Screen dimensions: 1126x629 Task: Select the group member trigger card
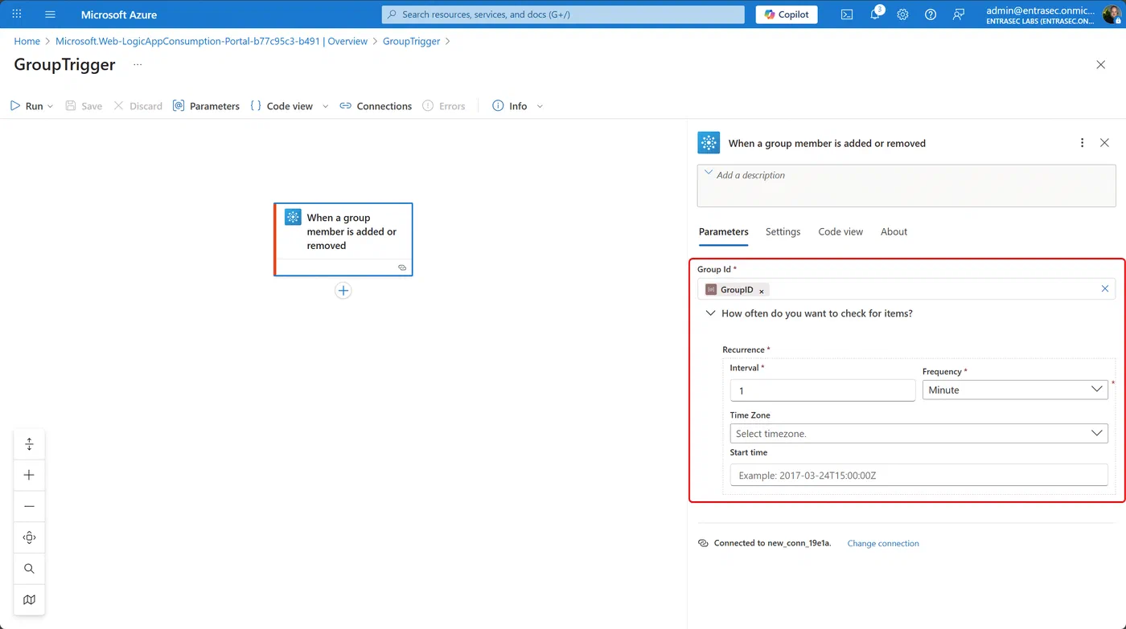pyautogui.click(x=343, y=239)
